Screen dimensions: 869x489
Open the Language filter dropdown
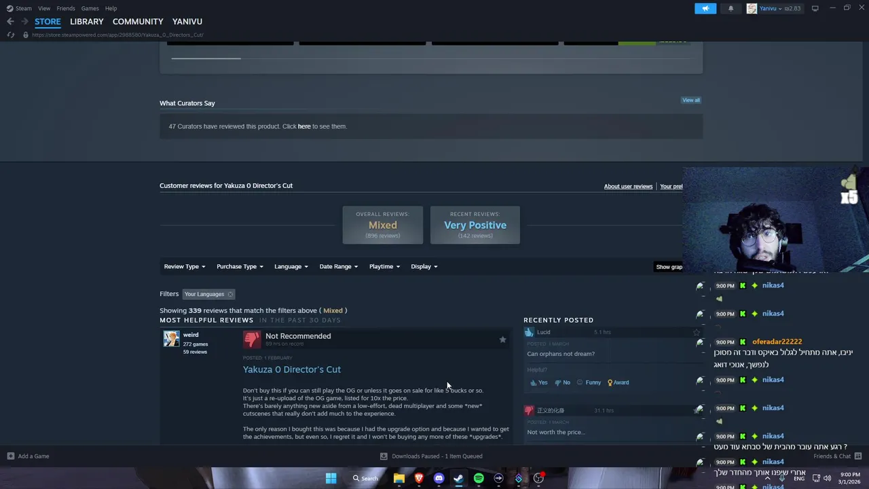pos(291,266)
